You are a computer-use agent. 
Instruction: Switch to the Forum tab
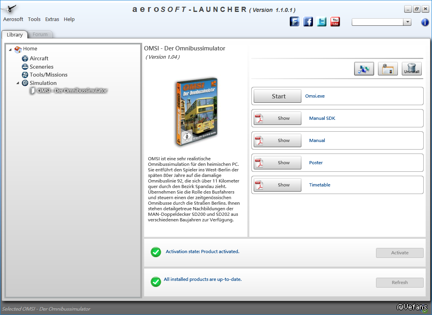tap(40, 35)
